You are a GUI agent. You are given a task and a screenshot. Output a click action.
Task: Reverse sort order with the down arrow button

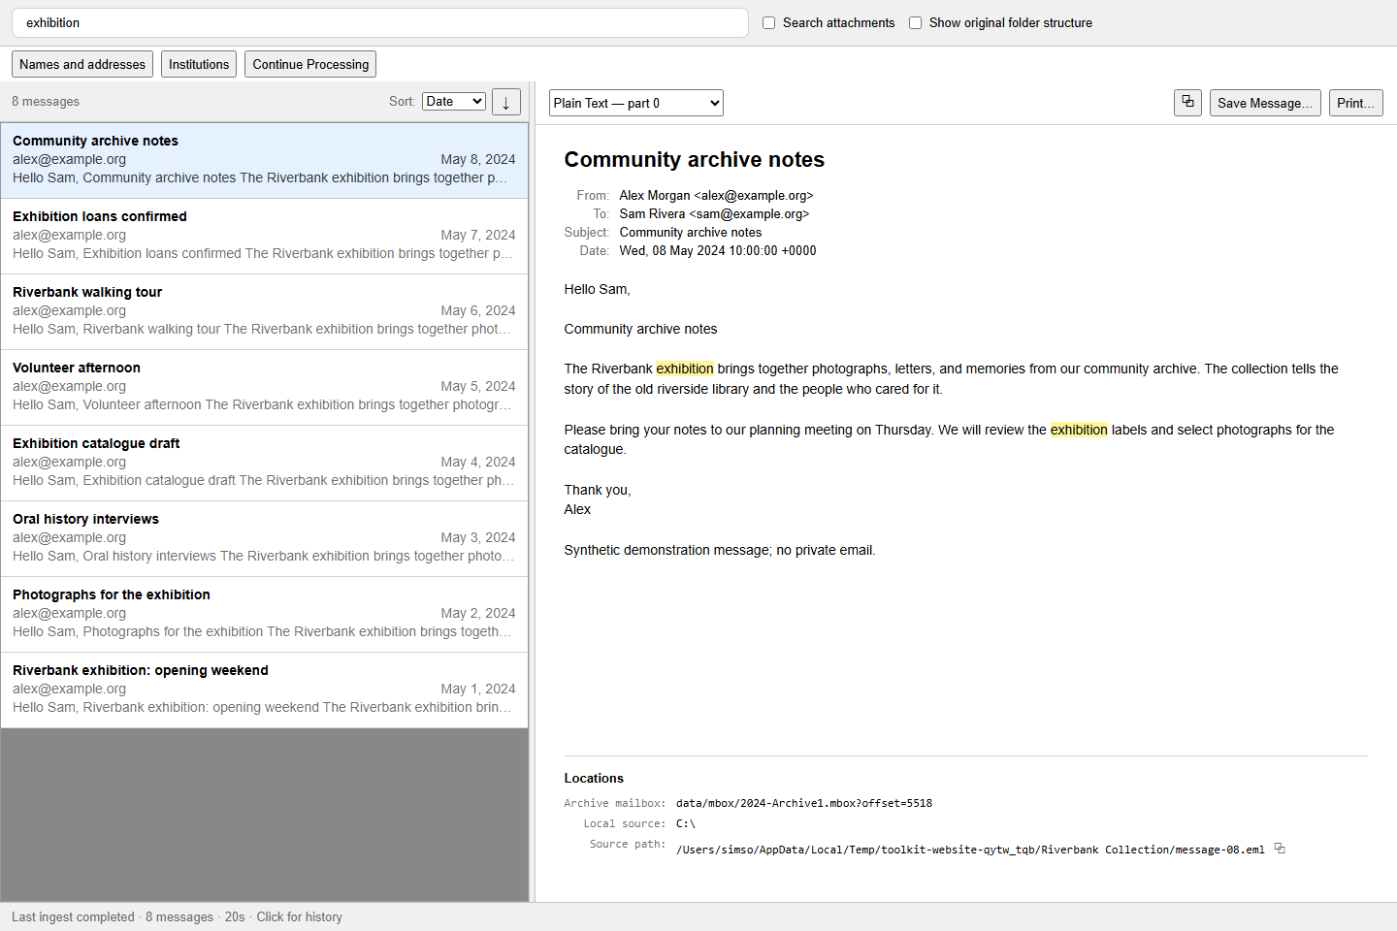point(506,102)
